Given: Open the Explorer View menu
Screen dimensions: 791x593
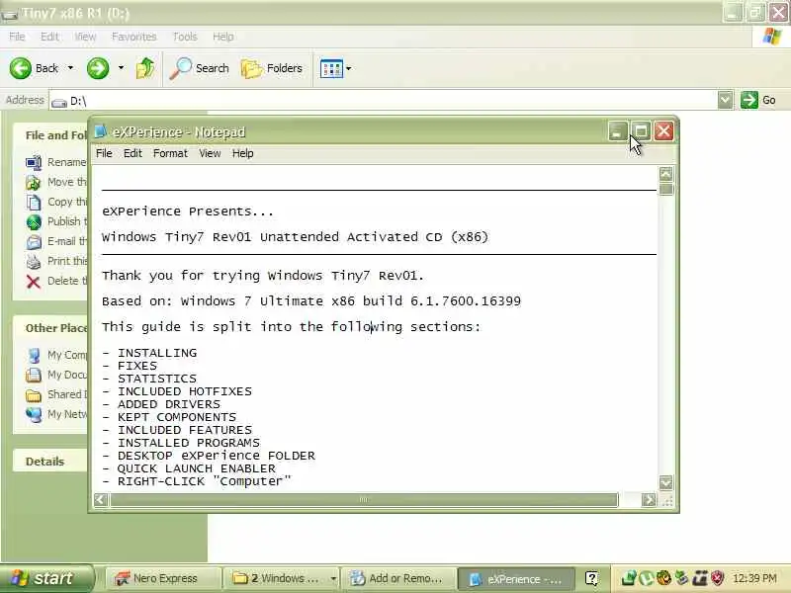Looking at the screenshot, I should 85,37.
